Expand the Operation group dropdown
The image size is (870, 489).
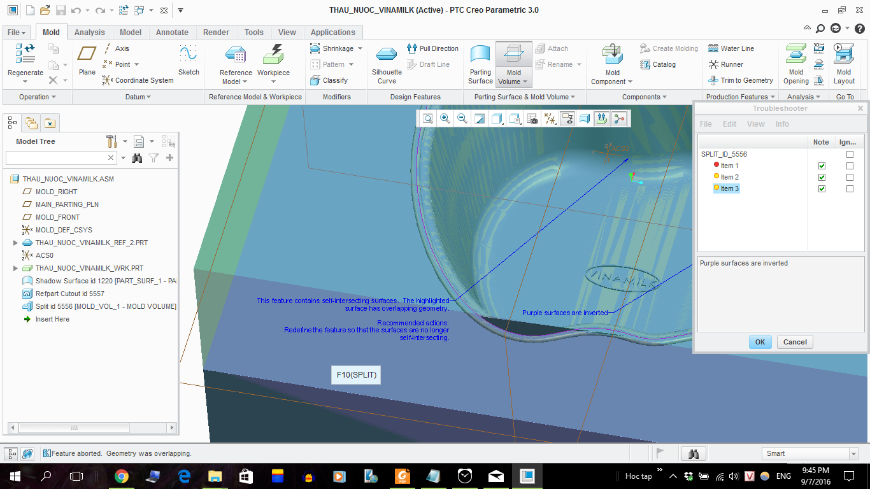click(38, 97)
